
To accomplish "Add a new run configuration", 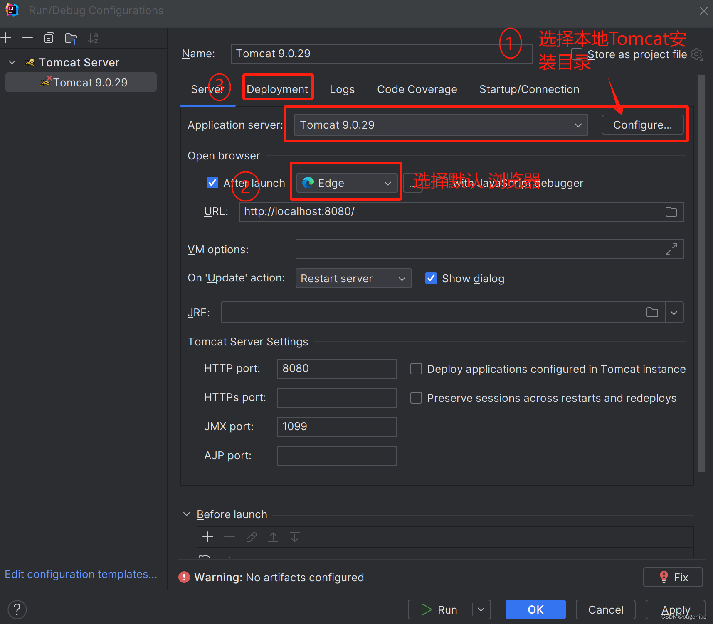I will [6, 38].
